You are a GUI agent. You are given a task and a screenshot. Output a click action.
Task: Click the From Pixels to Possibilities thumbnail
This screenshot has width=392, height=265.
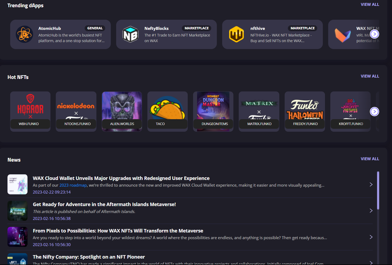pos(17,237)
